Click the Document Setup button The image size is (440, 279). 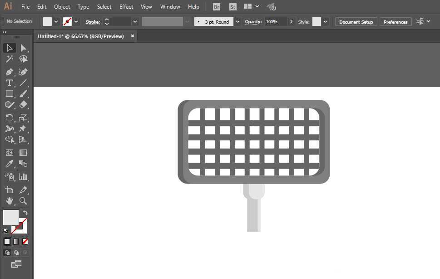(356, 22)
